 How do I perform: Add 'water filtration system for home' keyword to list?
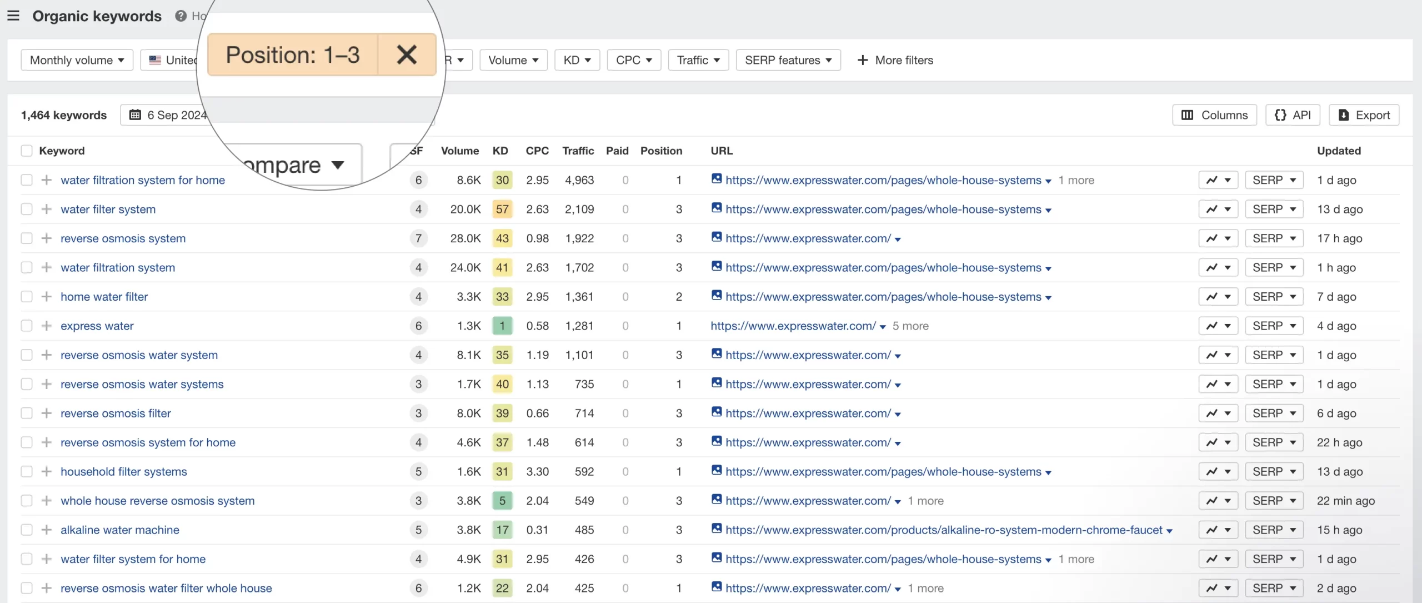[x=47, y=180]
